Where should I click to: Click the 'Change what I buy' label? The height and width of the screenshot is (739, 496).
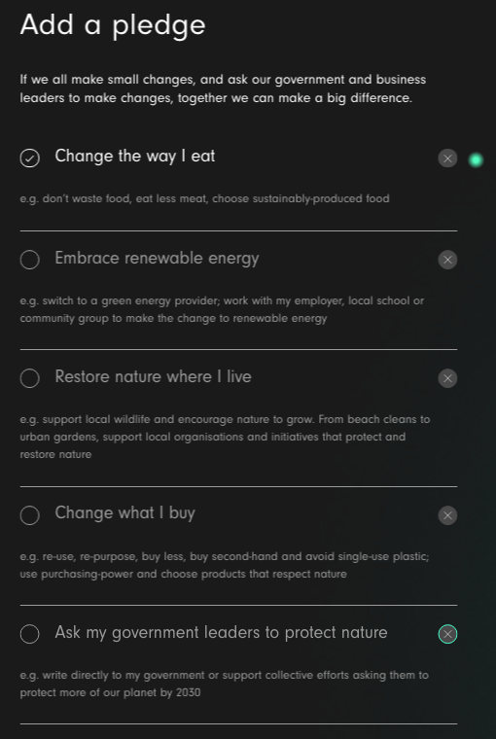pyautogui.click(x=124, y=513)
